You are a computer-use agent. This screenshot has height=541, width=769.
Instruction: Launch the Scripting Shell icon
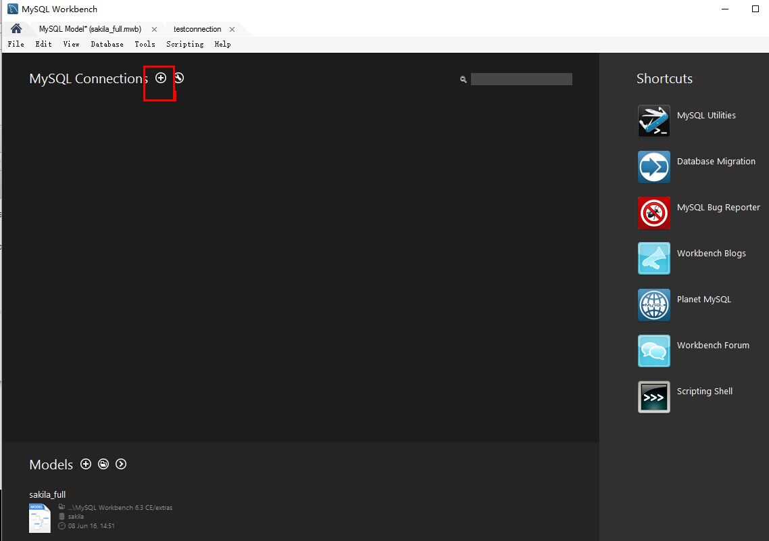point(653,397)
